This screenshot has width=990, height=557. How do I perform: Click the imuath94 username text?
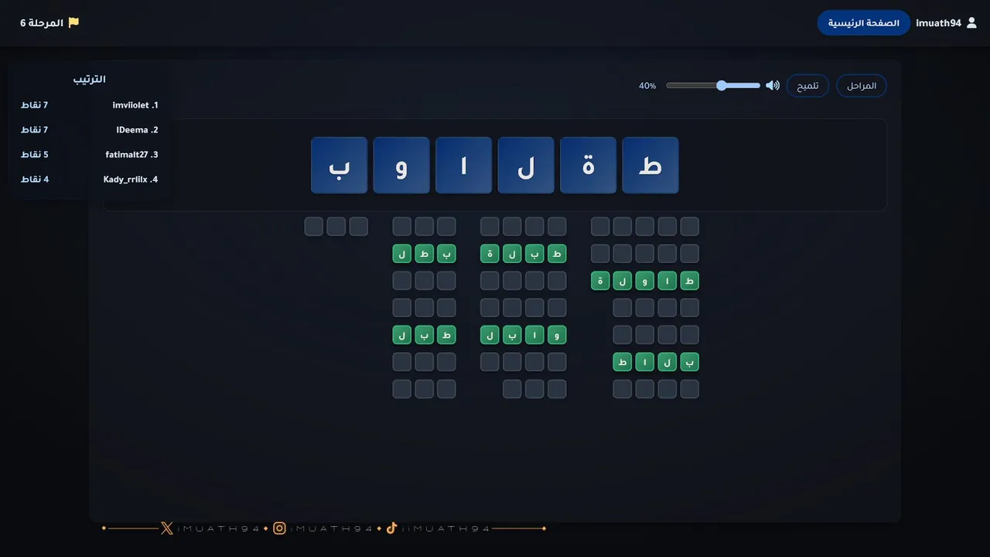pos(938,23)
